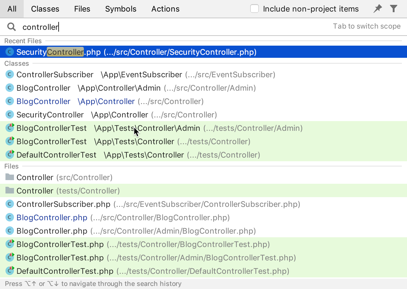Open BlogController.php in src/Controller/BlogController.php
This screenshot has width=407, height=289.
point(203,218)
